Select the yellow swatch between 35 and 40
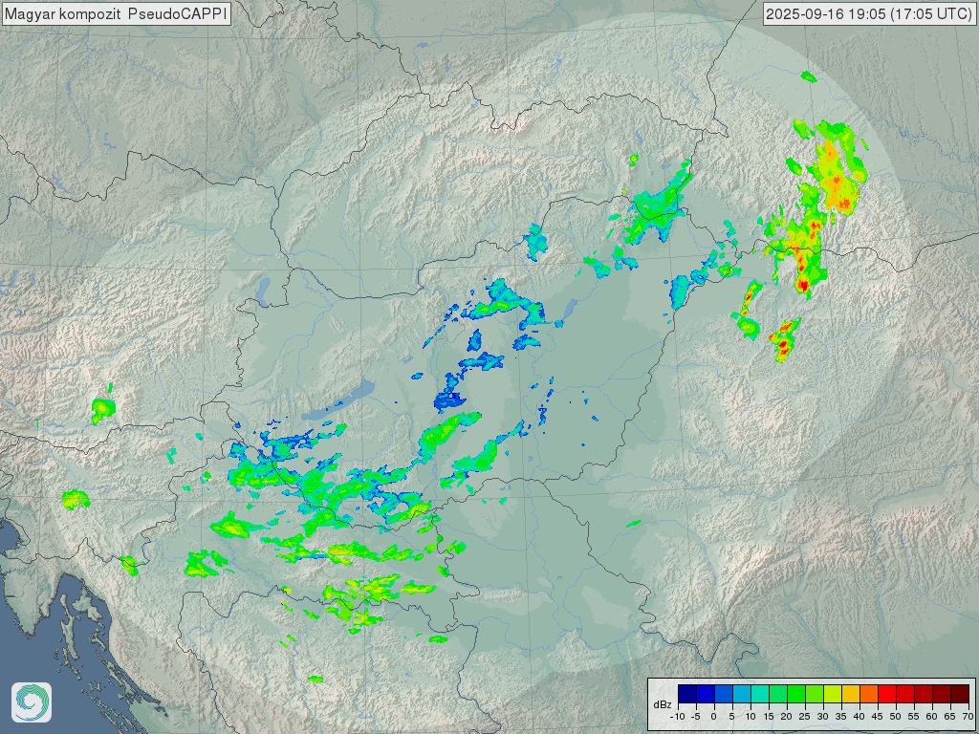This screenshot has height=734, width=979. 850,694
